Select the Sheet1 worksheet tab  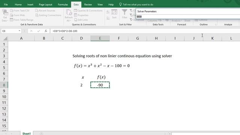click(x=27, y=133)
